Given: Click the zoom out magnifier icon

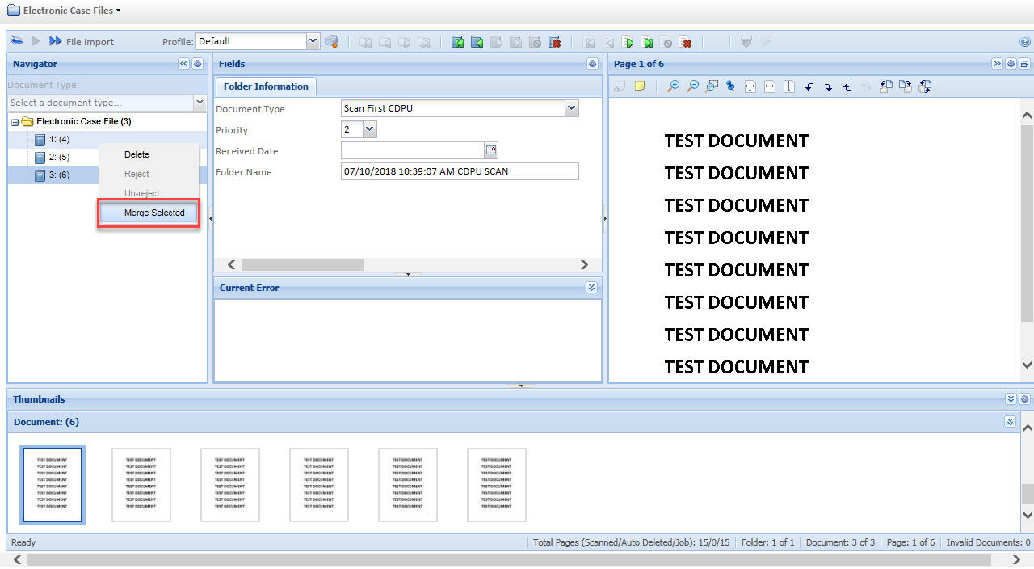Looking at the screenshot, I should point(692,86).
